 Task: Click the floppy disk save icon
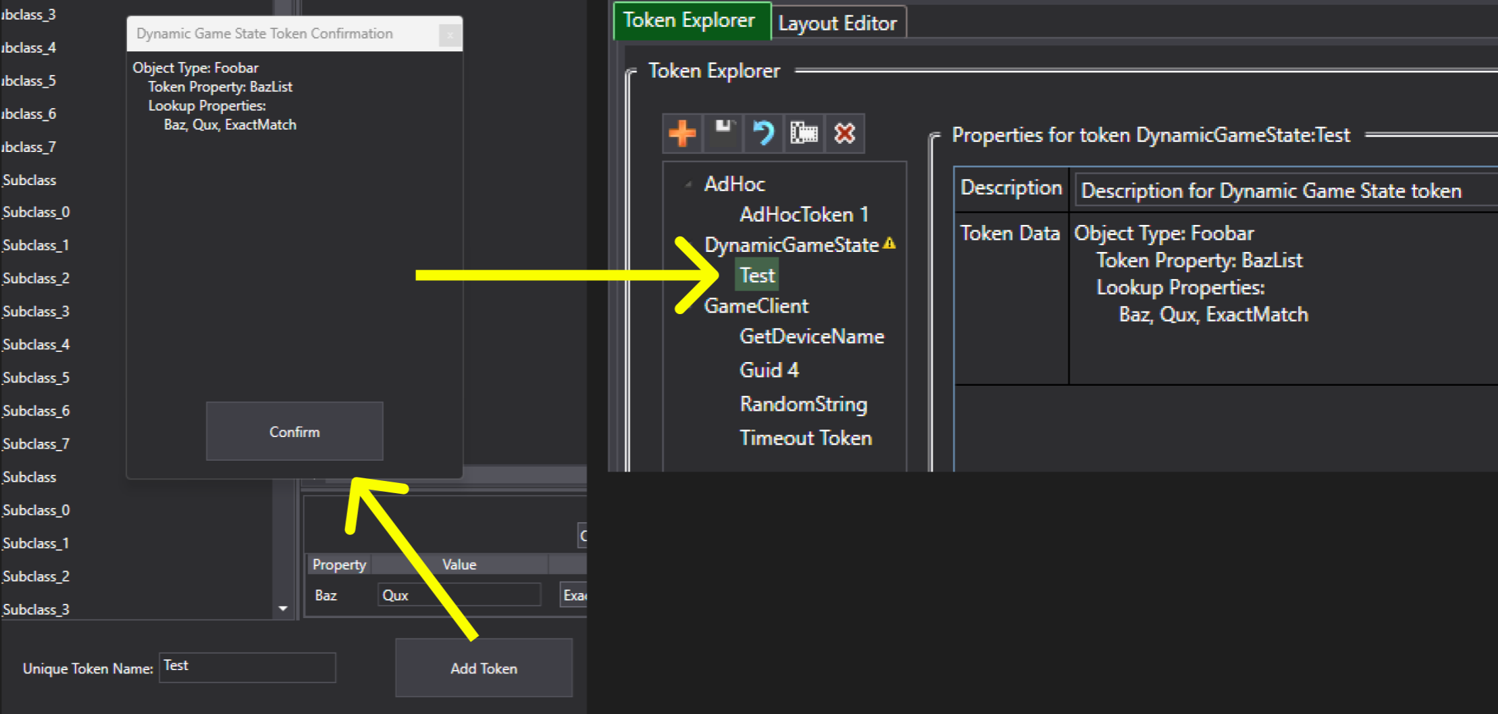point(723,133)
